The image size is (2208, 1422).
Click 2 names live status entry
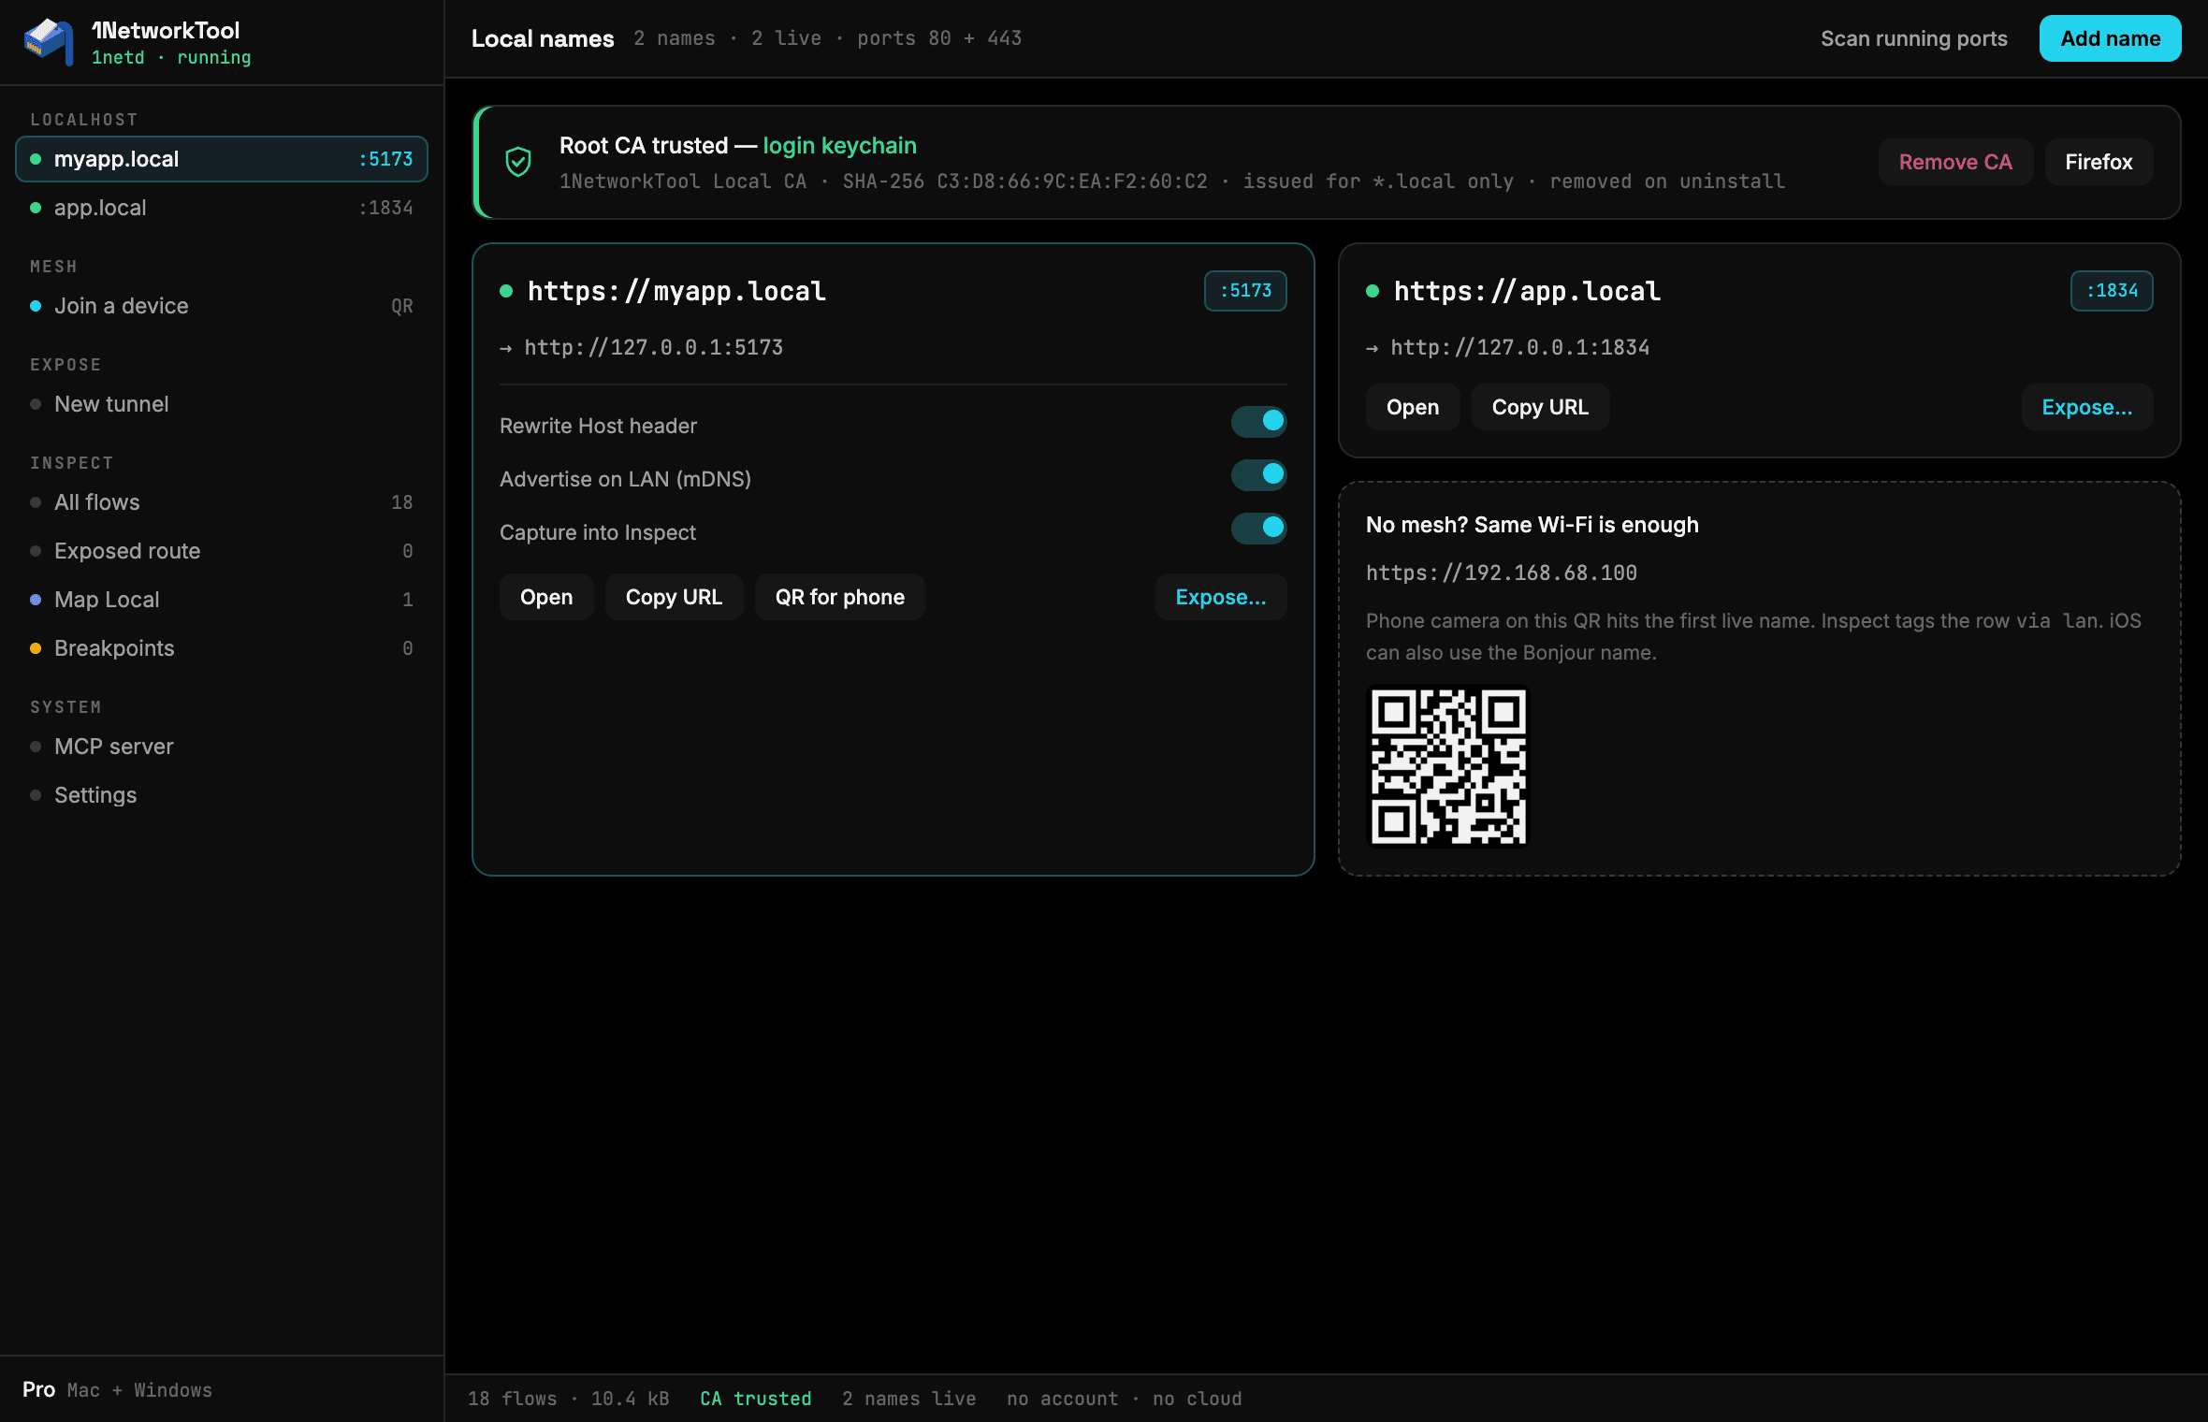pos(908,1399)
